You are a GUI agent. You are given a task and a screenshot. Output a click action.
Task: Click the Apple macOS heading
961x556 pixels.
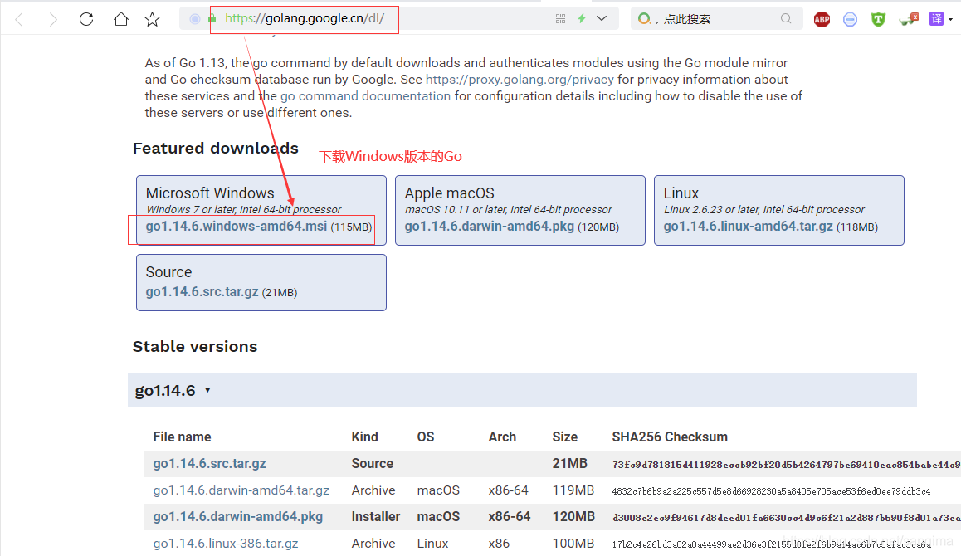(449, 193)
